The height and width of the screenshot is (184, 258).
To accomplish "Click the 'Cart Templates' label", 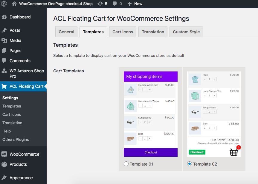I will pyautogui.click(x=68, y=71).
